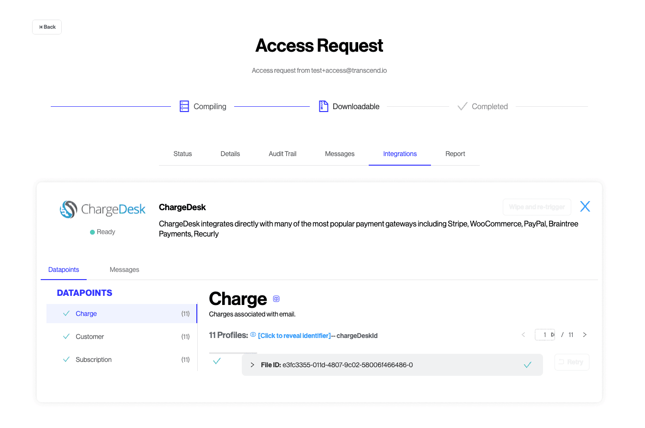Select the Customer datapoint
This screenshot has height=428, width=645.
coord(90,337)
